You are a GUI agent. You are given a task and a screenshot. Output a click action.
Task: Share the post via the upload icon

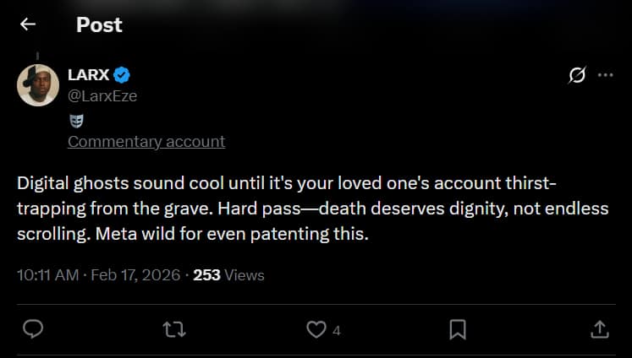[x=599, y=329]
